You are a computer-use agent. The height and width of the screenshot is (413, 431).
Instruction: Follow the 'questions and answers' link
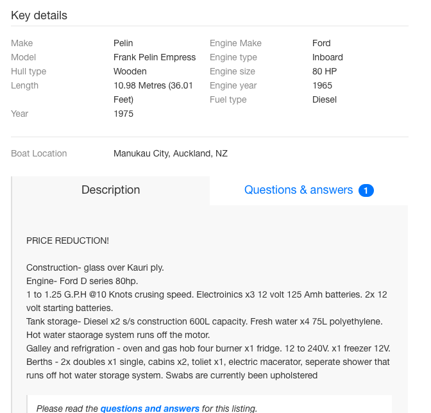[x=149, y=409]
